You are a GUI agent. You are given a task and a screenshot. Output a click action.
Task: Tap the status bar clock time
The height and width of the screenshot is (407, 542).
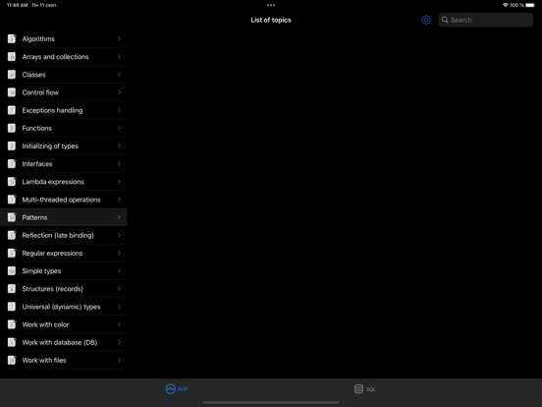pos(18,5)
